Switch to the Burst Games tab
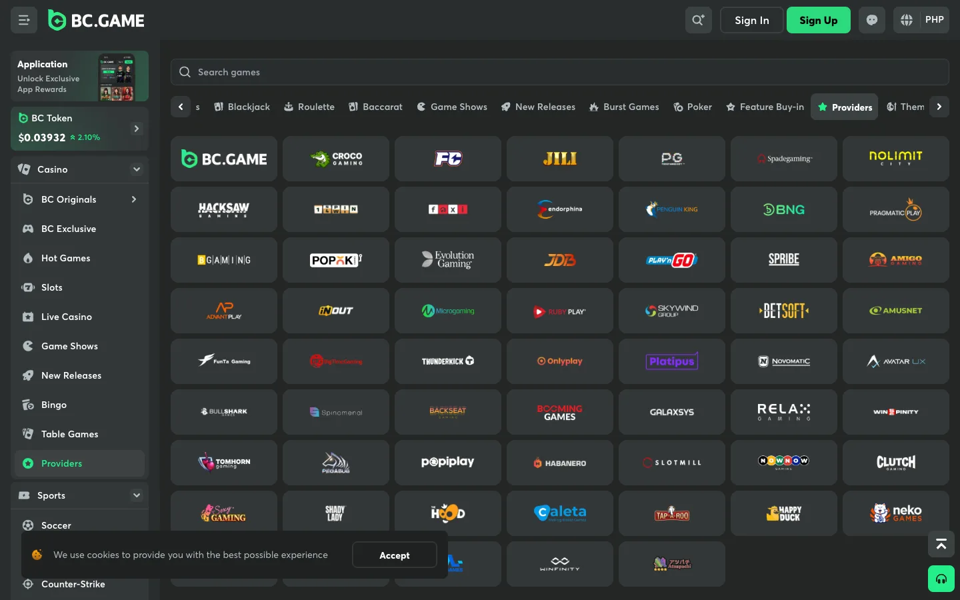Screen dimensions: 960x600 tap(624, 107)
